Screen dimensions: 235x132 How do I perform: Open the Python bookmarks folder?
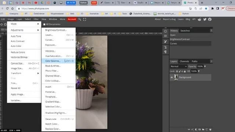[184, 14]
